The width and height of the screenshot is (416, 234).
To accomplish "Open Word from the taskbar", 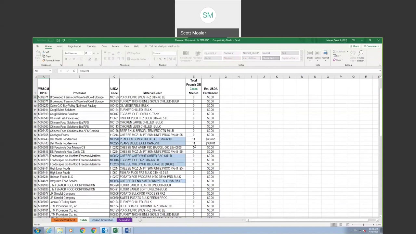I will 127,231.
